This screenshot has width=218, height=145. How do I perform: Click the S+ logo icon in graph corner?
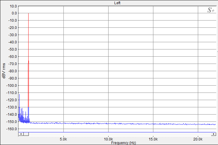(x=211, y=10)
